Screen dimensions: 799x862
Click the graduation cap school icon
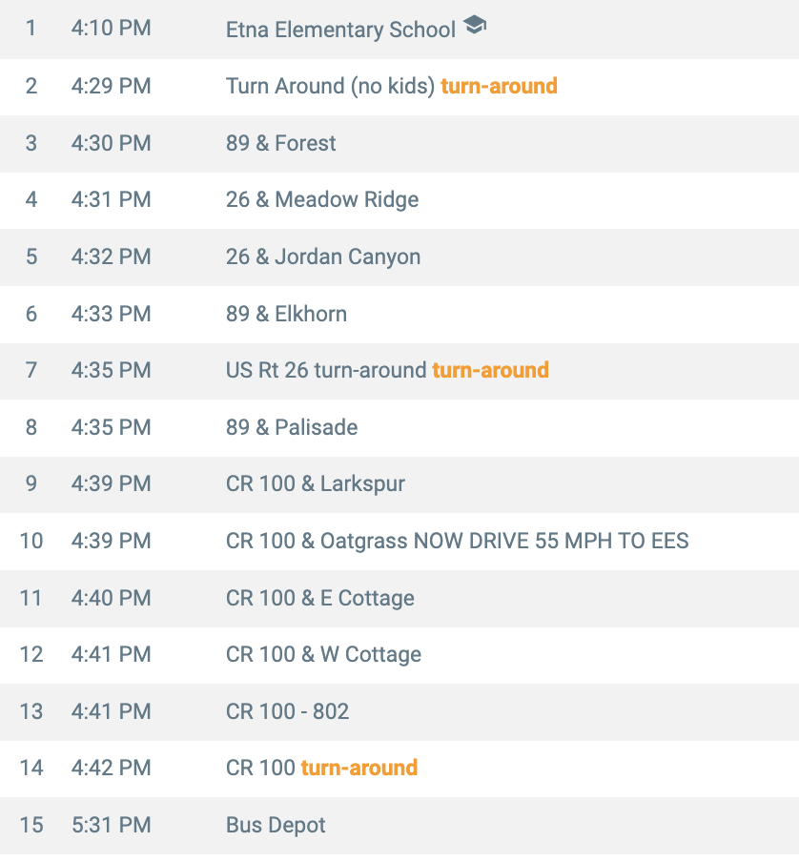pyautogui.click(x=475, y=28)
